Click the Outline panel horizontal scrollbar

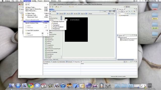tap(126, 59)
